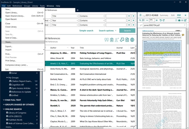Screen dimensions: 189x129
Task: Open the Tools menu
Action: (42, 6)
